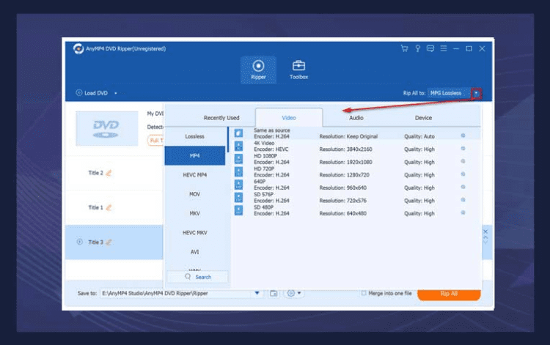Expand the Load DVD dropdown arrow

pyautogui.click(x=116, y=93)
